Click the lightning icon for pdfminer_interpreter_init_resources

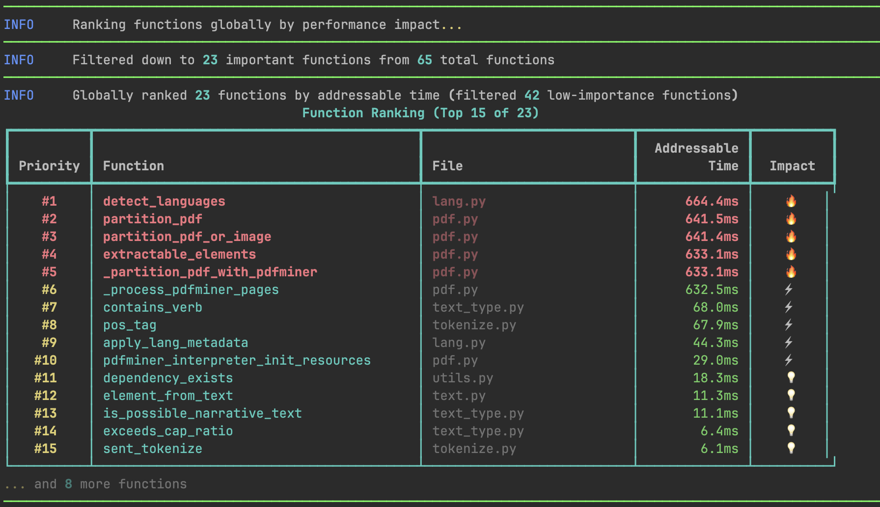(x=790, y=360)
